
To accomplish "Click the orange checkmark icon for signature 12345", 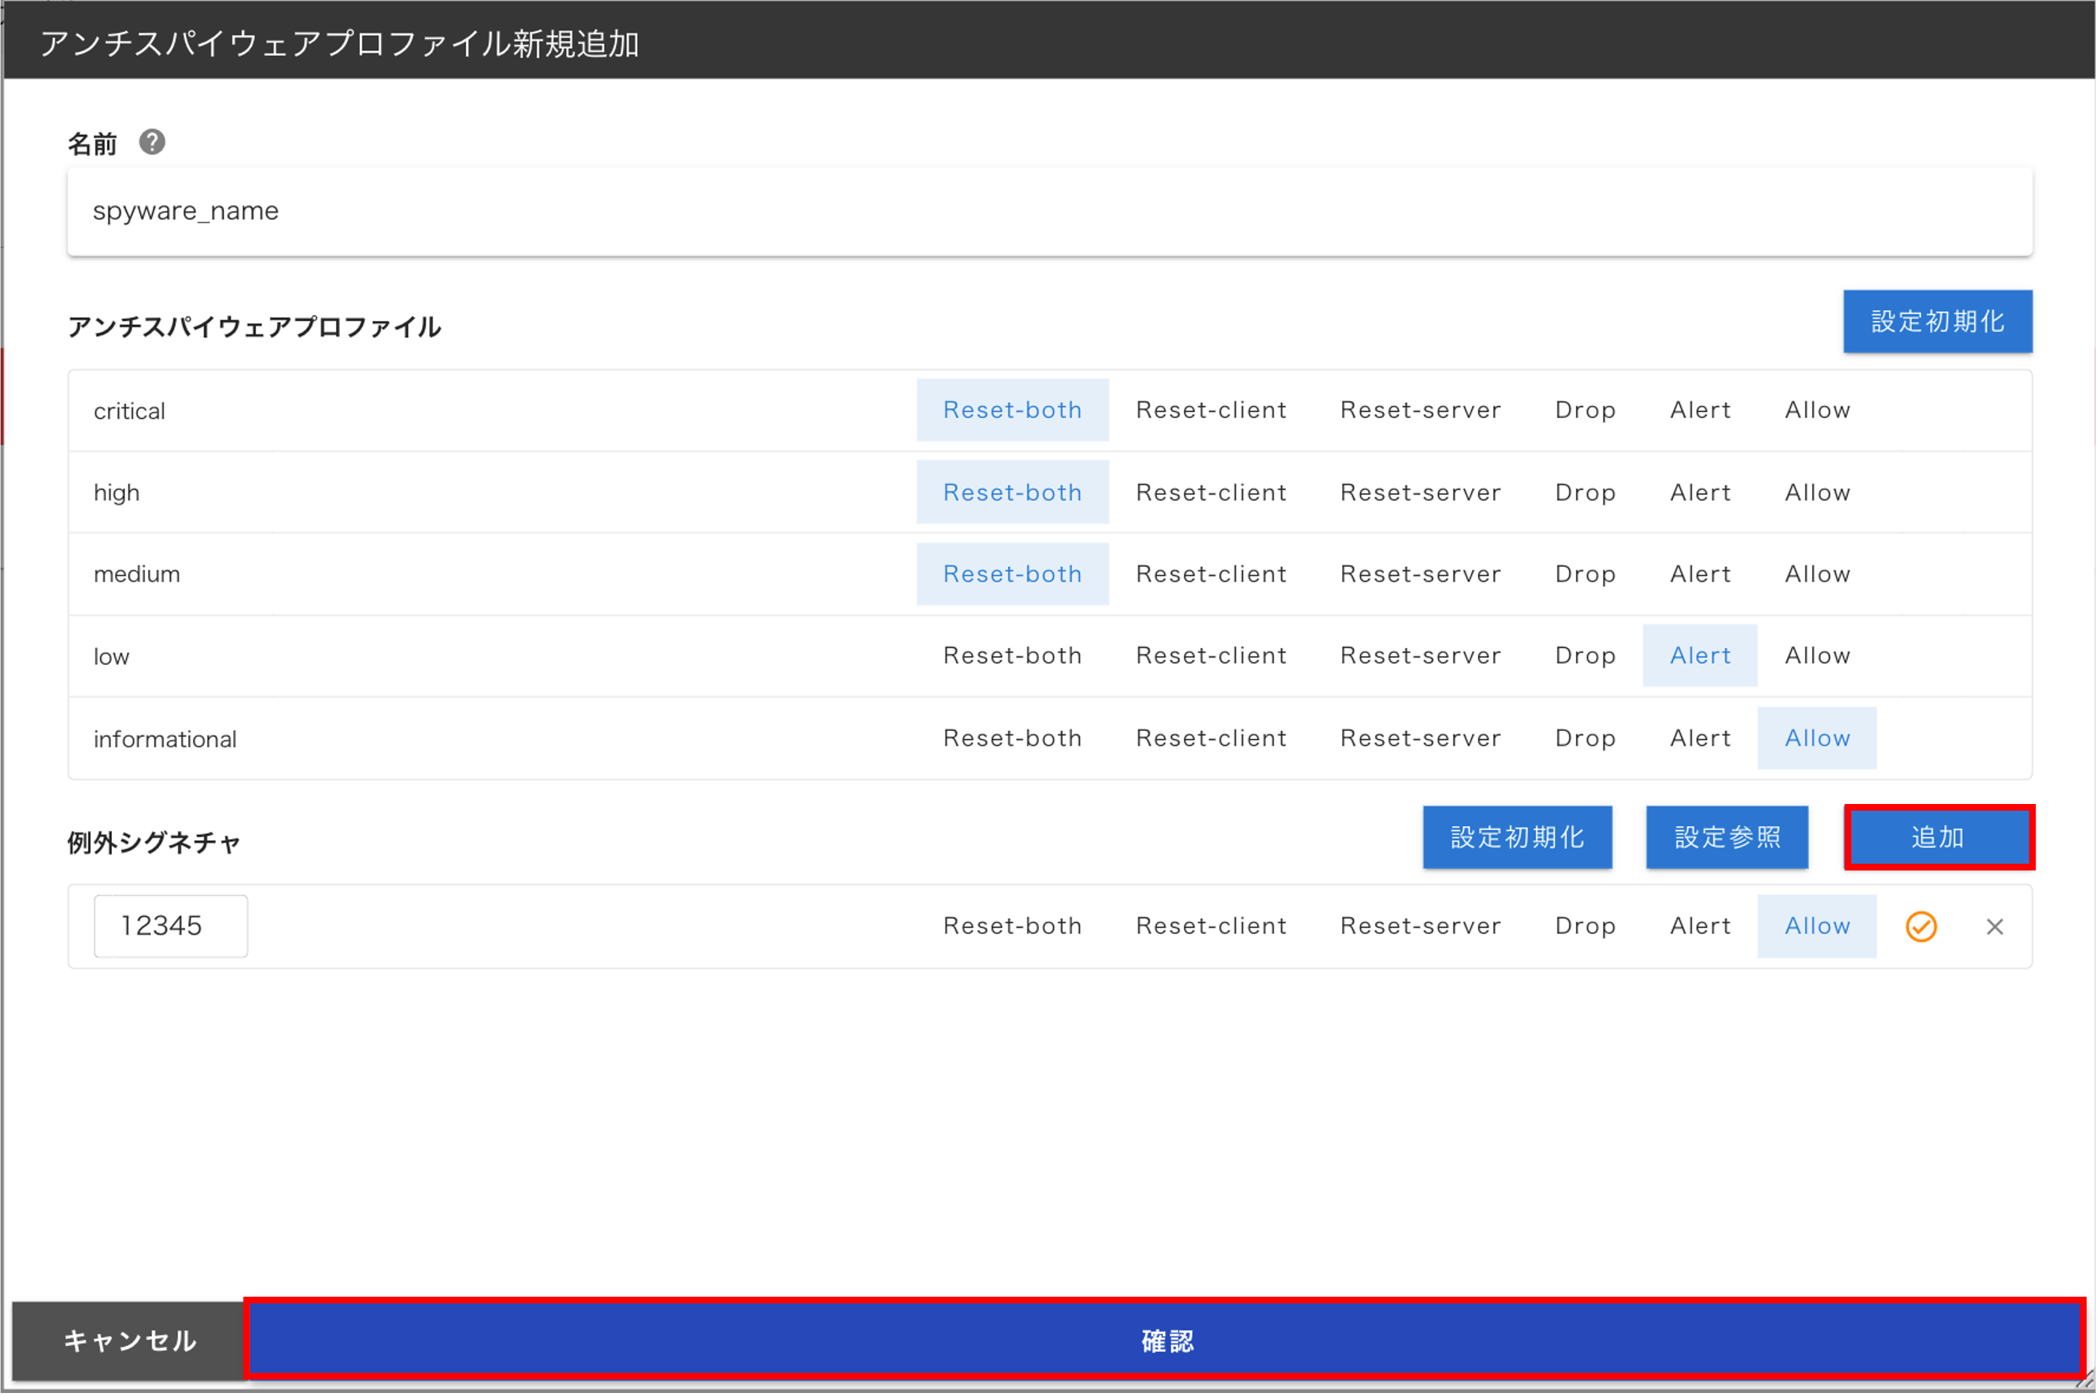I will (1921, 926).
